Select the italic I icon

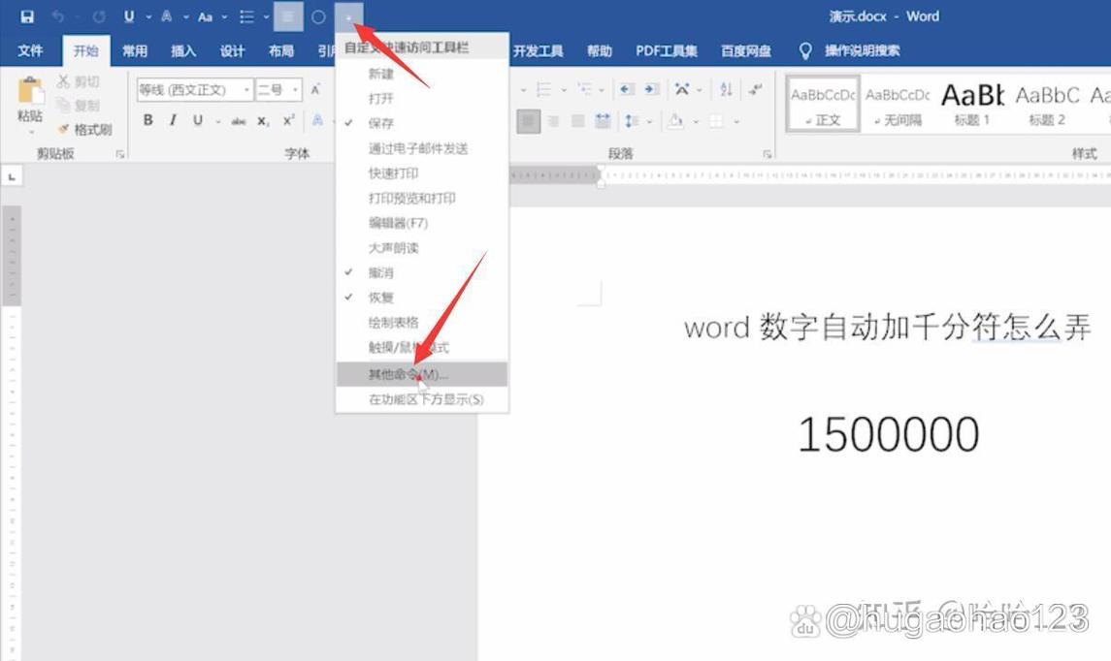click(172, 119)
